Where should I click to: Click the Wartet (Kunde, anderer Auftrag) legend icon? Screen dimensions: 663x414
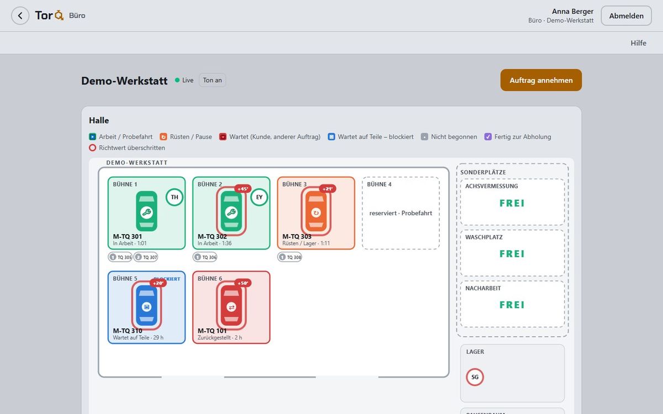(223, 137)
